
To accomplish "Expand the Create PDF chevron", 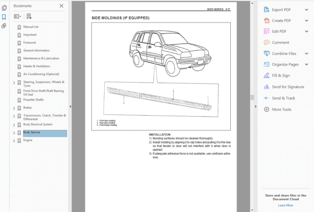I will pos(306,20).
